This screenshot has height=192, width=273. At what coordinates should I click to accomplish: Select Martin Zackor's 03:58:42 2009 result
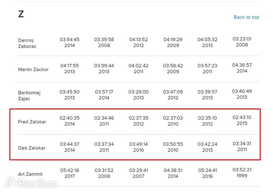[173, 69]
